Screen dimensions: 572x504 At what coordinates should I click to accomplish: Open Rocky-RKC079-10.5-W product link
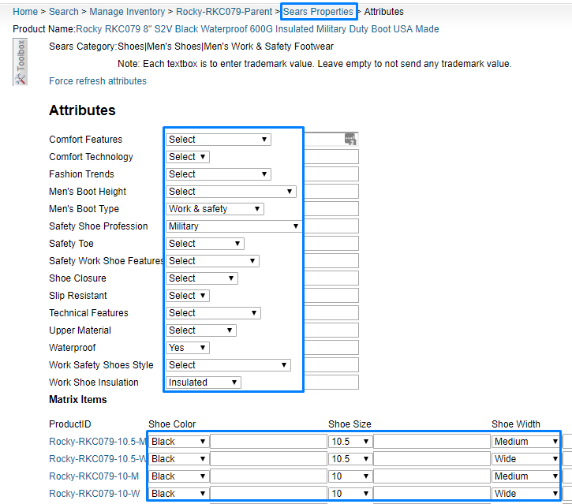(x=97, y=459)
